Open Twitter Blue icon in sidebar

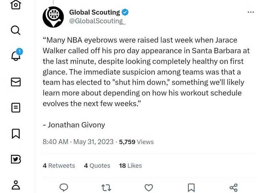(x=16, y=159)
